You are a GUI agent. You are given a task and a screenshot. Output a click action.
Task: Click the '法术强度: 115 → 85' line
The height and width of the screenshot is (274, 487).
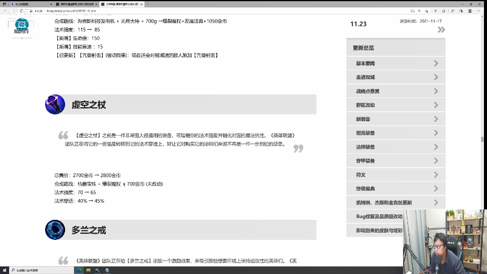point(77,29)
